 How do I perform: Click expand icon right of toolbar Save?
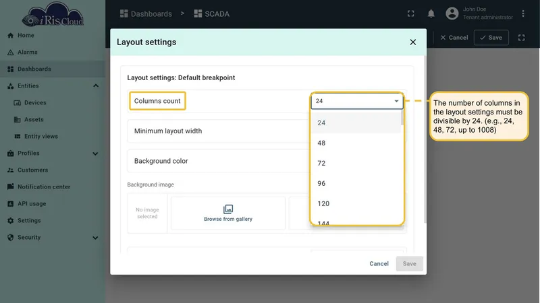tap(521, 38)
